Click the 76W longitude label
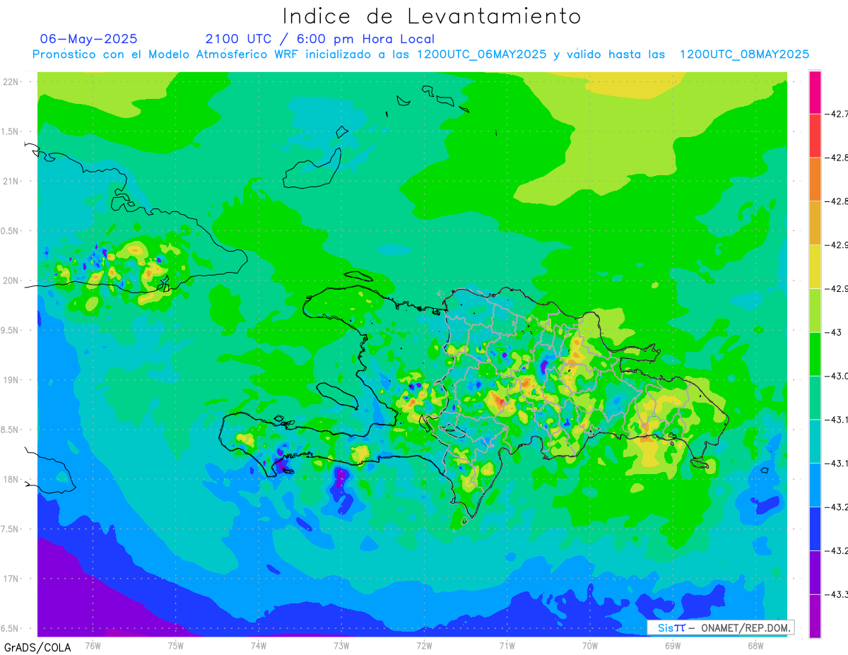Image resolution: width=848 pixels, height=655 pixels. tap(93, 645)
